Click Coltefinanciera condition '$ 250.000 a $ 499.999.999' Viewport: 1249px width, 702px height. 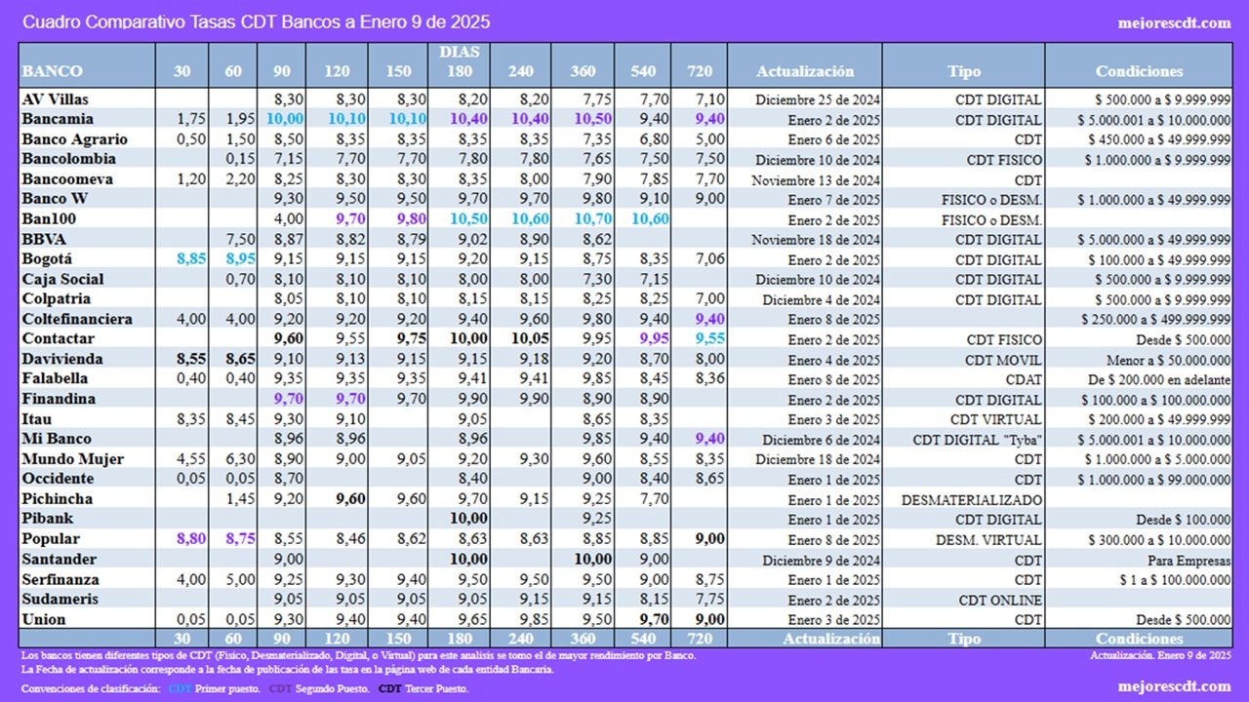pyautogui.click(x=1156, y=320)
